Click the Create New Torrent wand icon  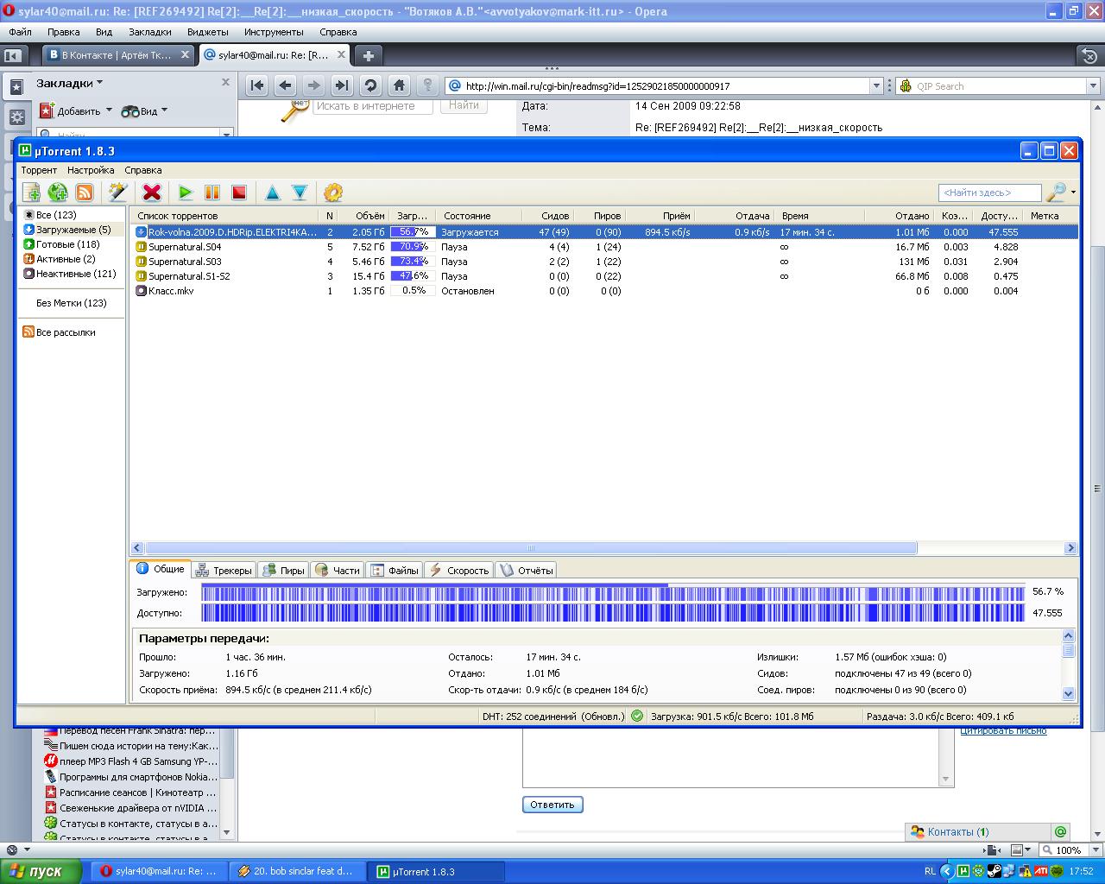pyautogui.click(x=118, y=193)
